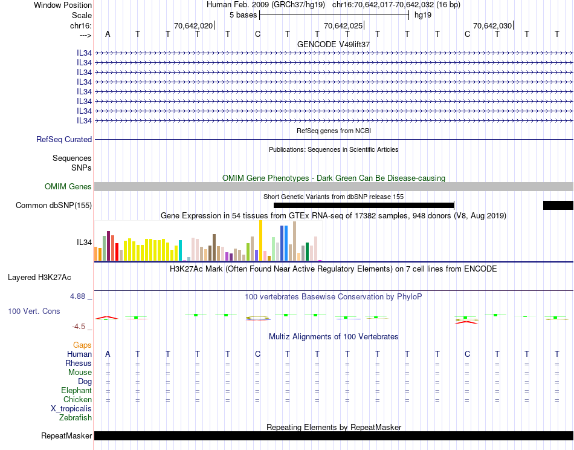Click IL34 label beside GTEx bar chart
This screenshot has width=574, height=450.
[x=84, y=242]
